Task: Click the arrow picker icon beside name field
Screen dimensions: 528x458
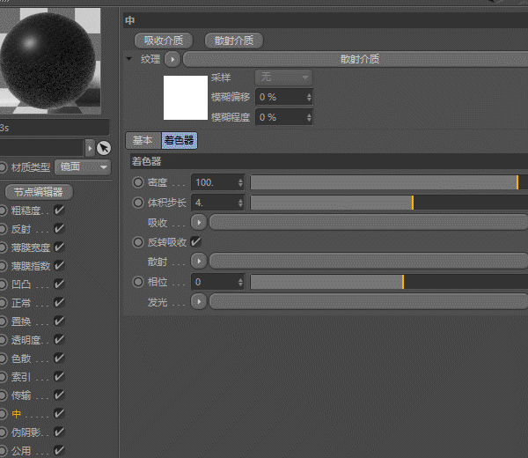Action: pos(104,148)
